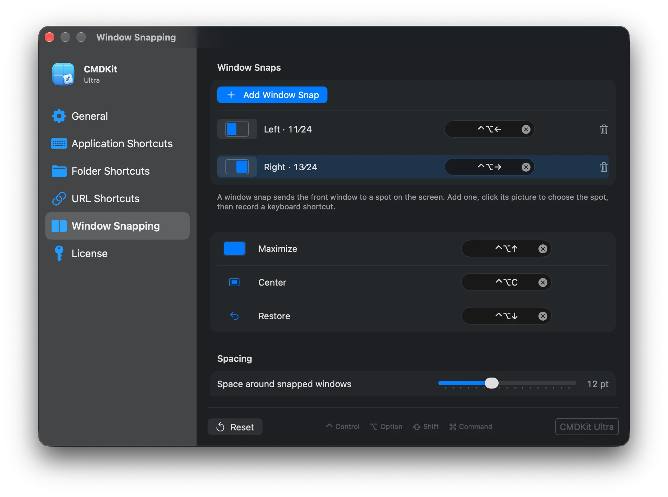Viewport: 668px width, 497px height.
Task: Click the Option key legend label
Action: (386, 427)
